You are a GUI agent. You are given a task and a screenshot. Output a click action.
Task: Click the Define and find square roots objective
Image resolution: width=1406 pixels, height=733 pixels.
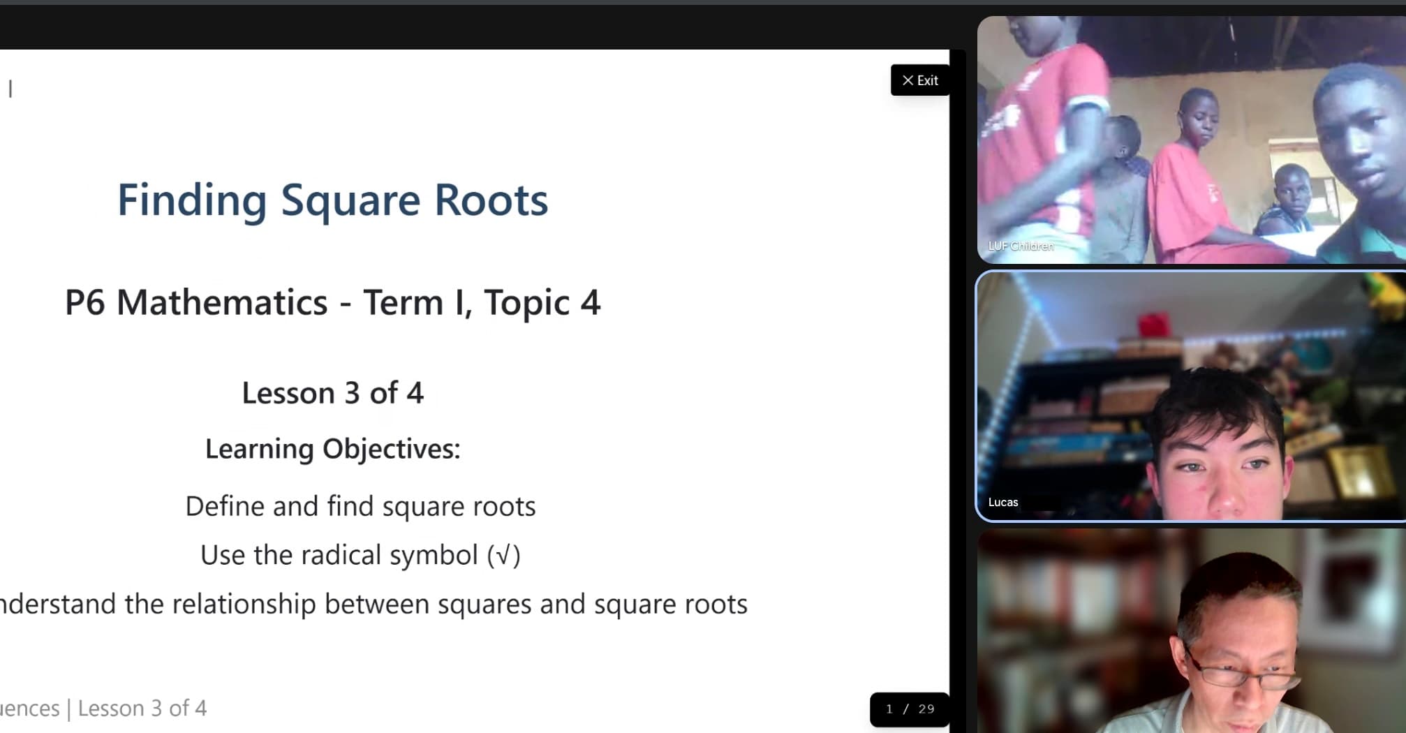(x=360, y=506)
